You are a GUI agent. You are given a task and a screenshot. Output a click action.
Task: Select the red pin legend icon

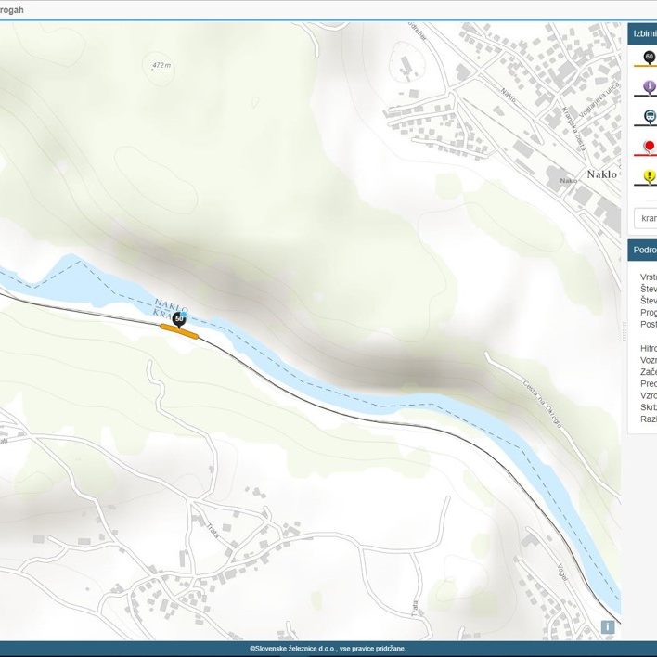(649, 147)
